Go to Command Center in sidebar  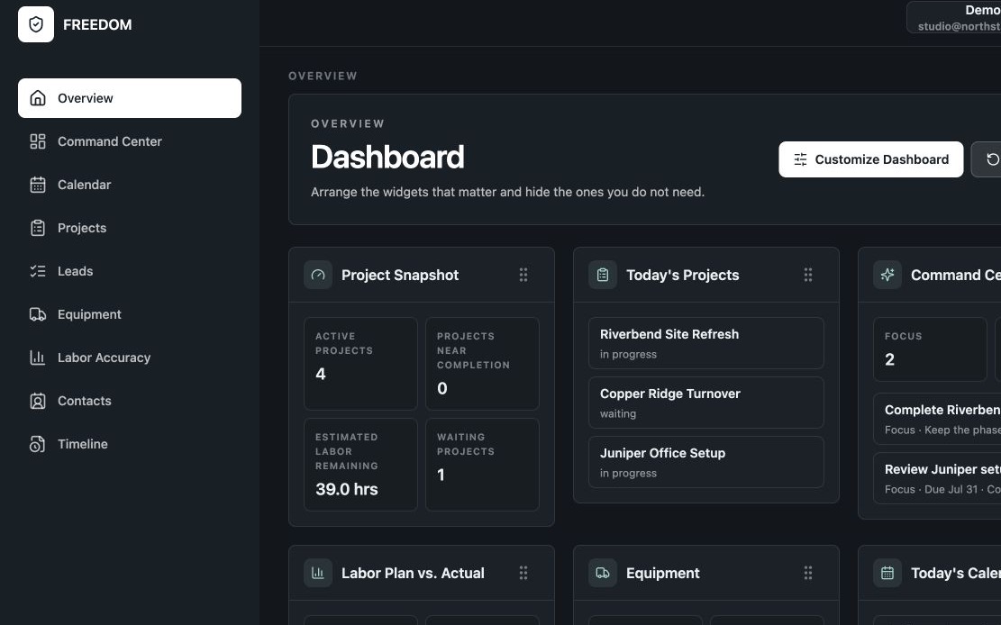pyautogui.click(x=130, y=141)
